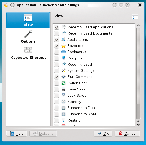146x145 pixels.
Task: Click the Favorites star icon
Action: click(64, 46)
